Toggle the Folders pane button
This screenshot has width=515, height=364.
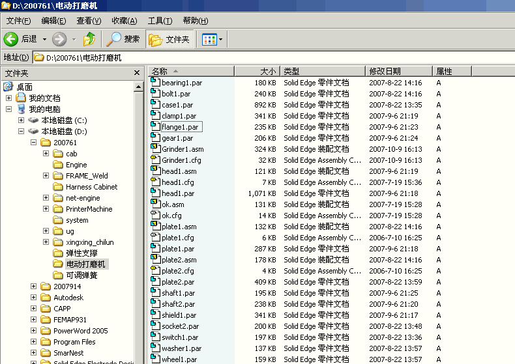click(x=169, y=39)
